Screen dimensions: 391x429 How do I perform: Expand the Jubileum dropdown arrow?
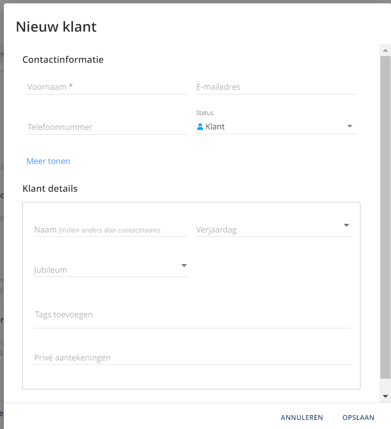183,266
